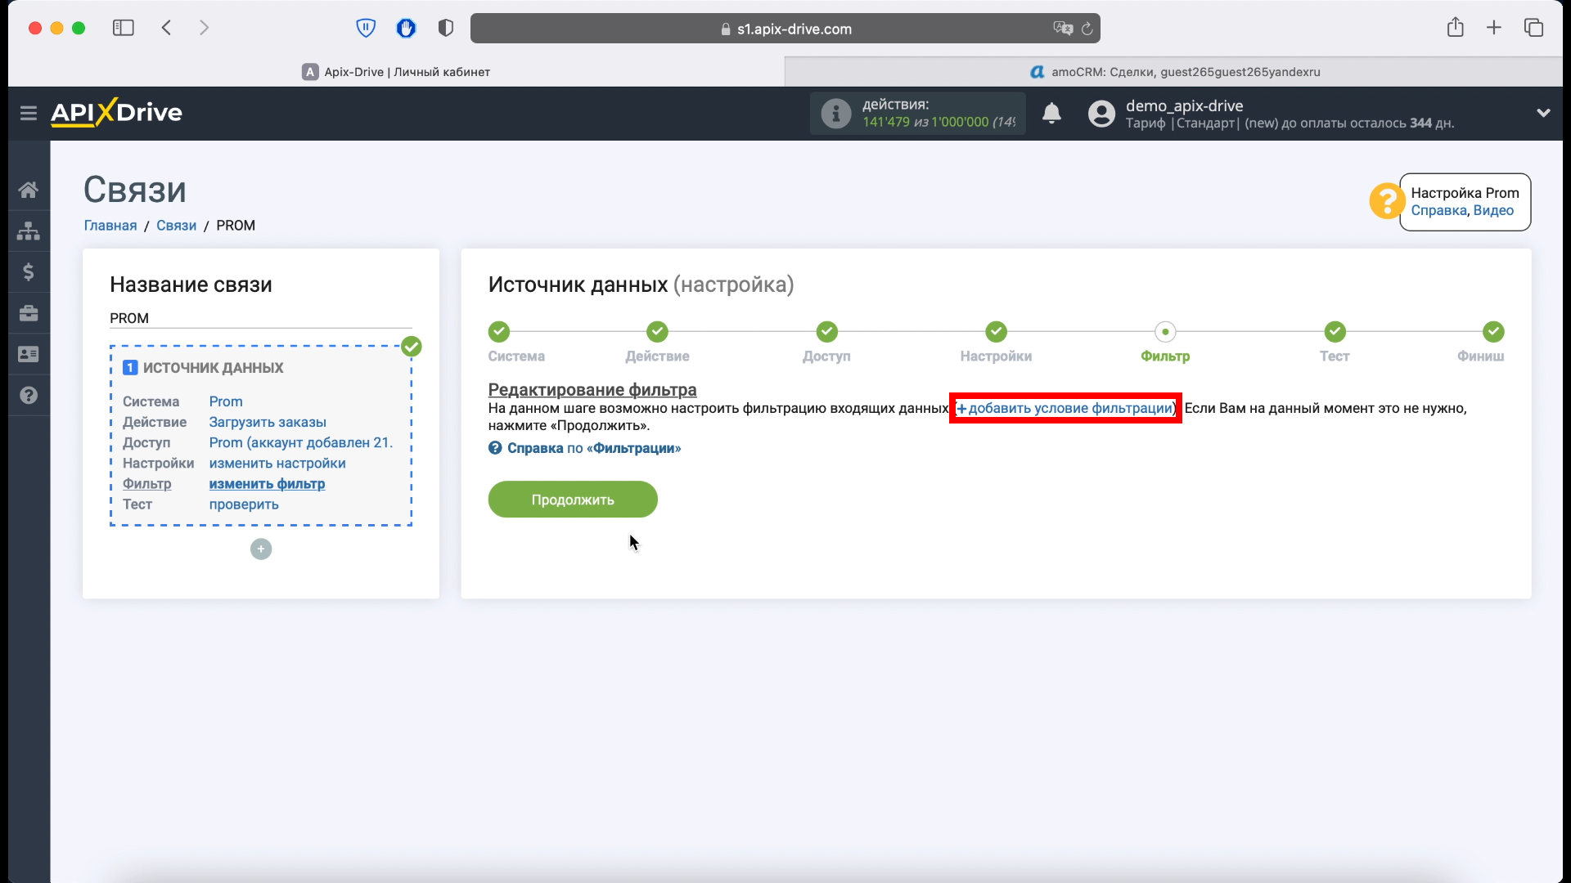
Task: Click the user avatar icon
Action: [x=1101, y=113]
